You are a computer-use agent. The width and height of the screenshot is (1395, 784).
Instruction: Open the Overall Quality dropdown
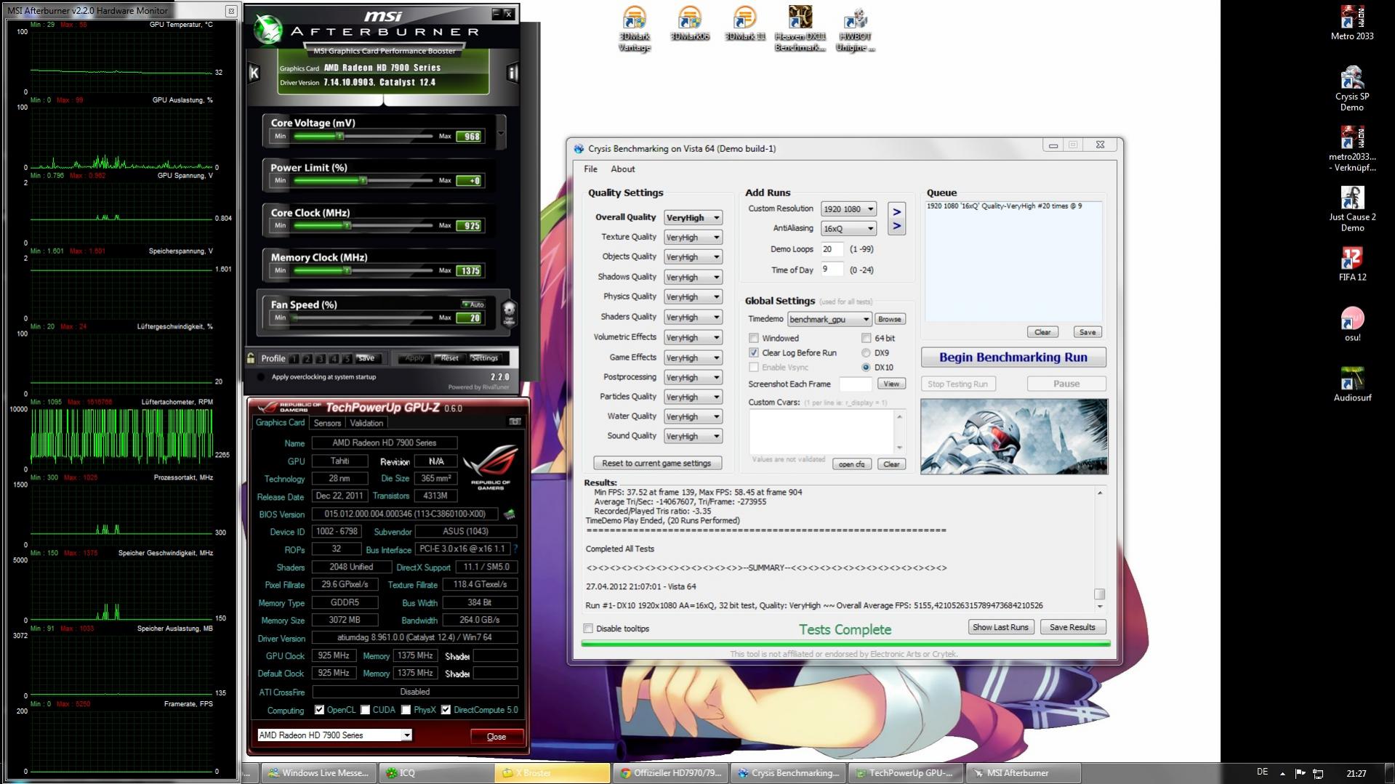point(693,217)
